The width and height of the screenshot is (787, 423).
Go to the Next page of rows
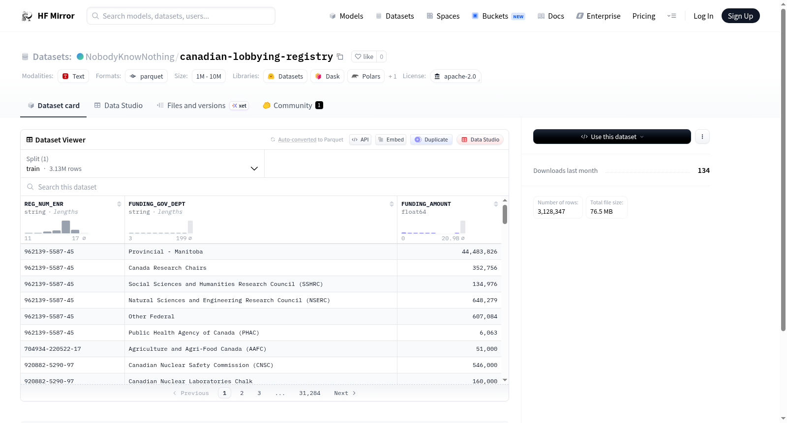coord(345,393)
